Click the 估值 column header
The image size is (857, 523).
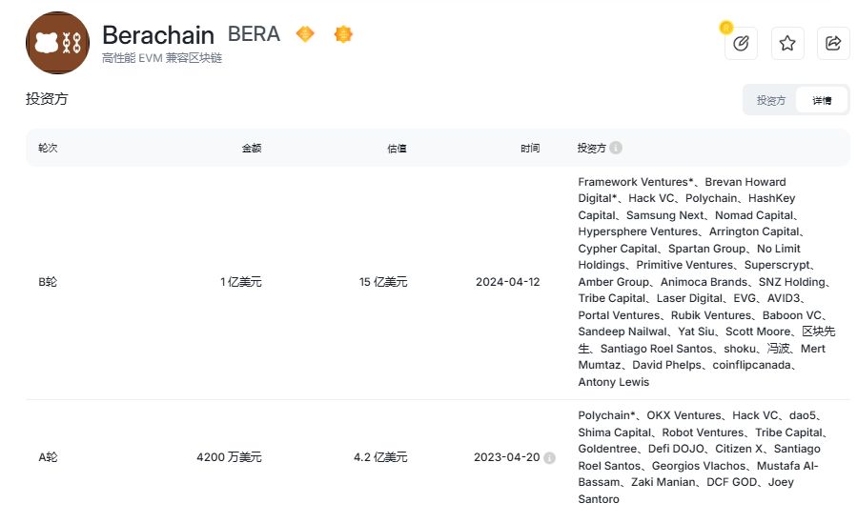point(397,148)
